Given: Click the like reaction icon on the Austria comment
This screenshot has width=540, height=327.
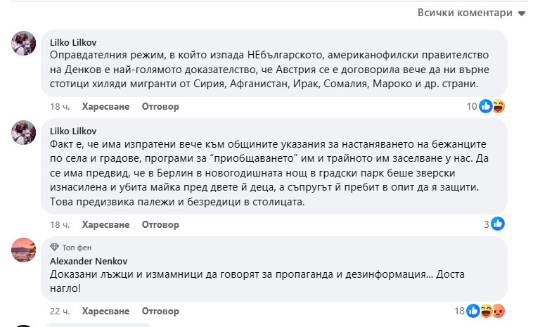Looking at the screenshot, I should pyautogui.click(x=486, y=107).
